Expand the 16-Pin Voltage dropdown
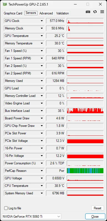Image resolution: width=107 pixels, height=221 pixels. click(42, 156)
